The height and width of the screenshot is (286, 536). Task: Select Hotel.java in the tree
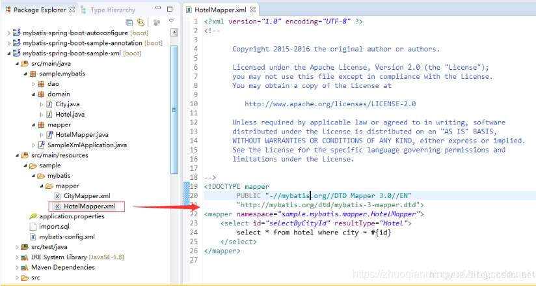coord(70,115)
